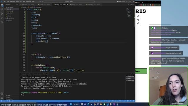Open the Source Control view
This screenshot has height=106, width=188.
coord(2,14)
